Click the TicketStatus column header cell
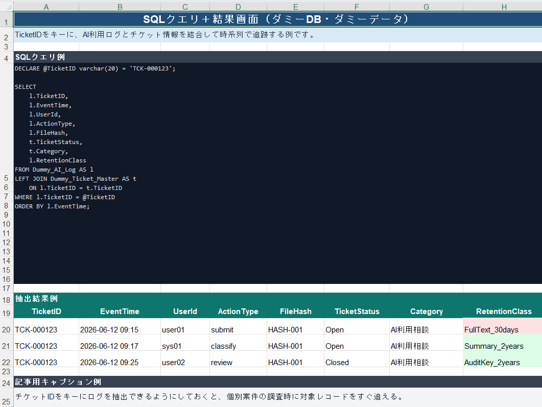542x407 pixels. click(x=357, y=312)
